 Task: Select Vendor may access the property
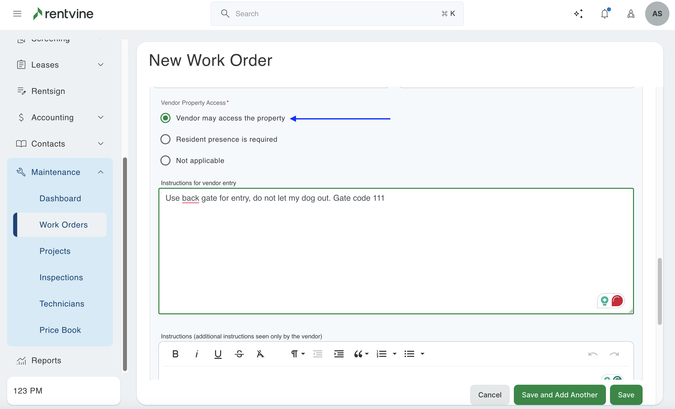point(165,118)
